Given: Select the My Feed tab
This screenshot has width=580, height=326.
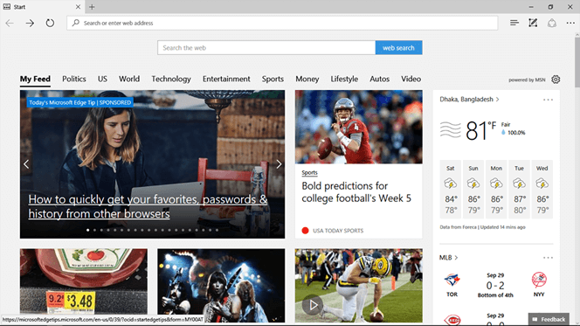Looking at the screenshot, I should (x=35, y=79).
